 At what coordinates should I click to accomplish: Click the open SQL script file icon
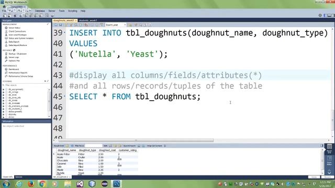(56, 25)
